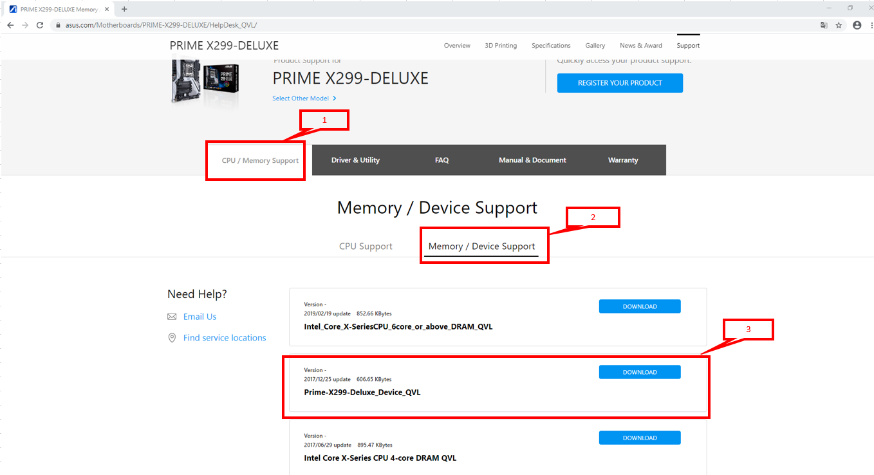Click the translate page icon
The image size is (874, 475).
point(824,25)
